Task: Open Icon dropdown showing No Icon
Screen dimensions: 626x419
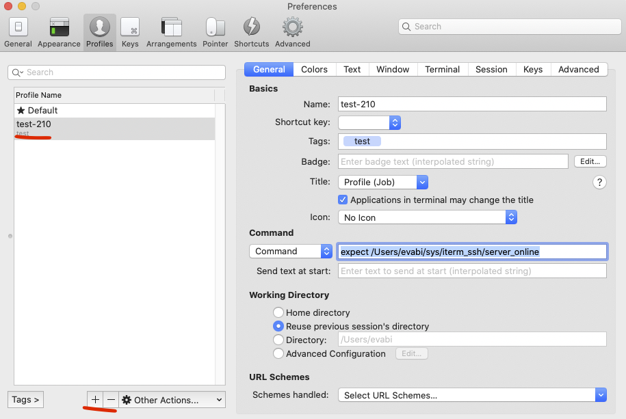Action: point(427,217)
